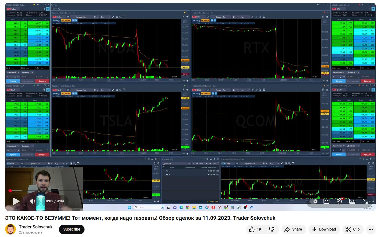Dislike the video with the thumbs-down icon

pos(272,229)
